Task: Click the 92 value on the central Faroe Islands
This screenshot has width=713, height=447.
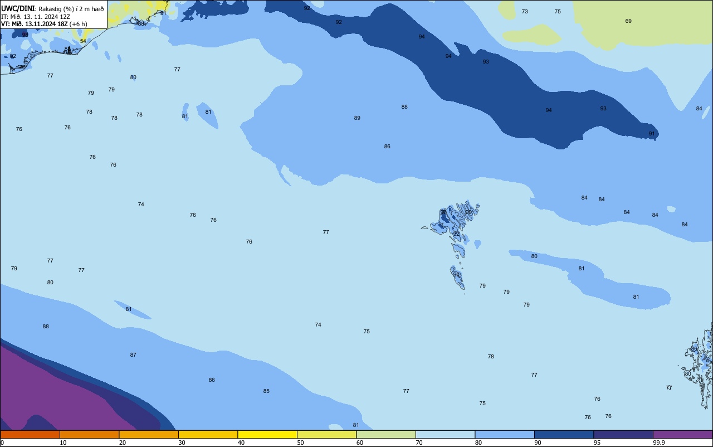Action: (x=456, y=234)
